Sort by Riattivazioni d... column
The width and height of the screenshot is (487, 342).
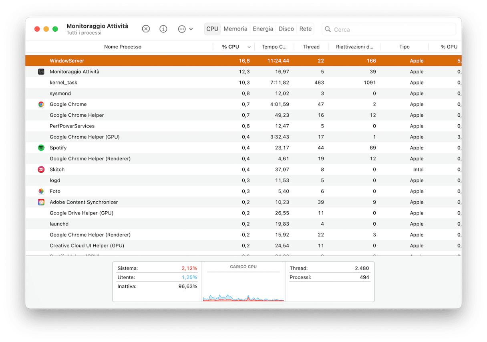click(x=355, y=47)
